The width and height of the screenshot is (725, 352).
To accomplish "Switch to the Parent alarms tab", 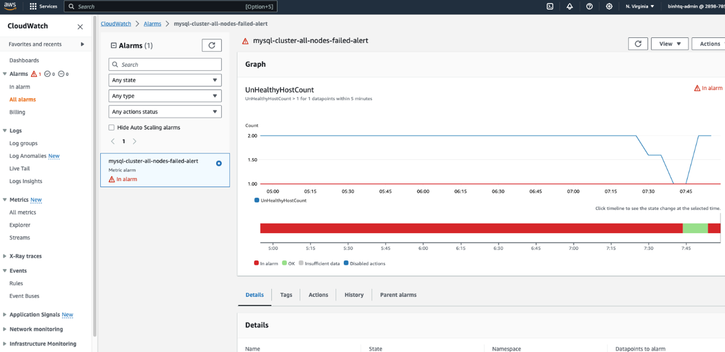I will [x=398, y=295].
